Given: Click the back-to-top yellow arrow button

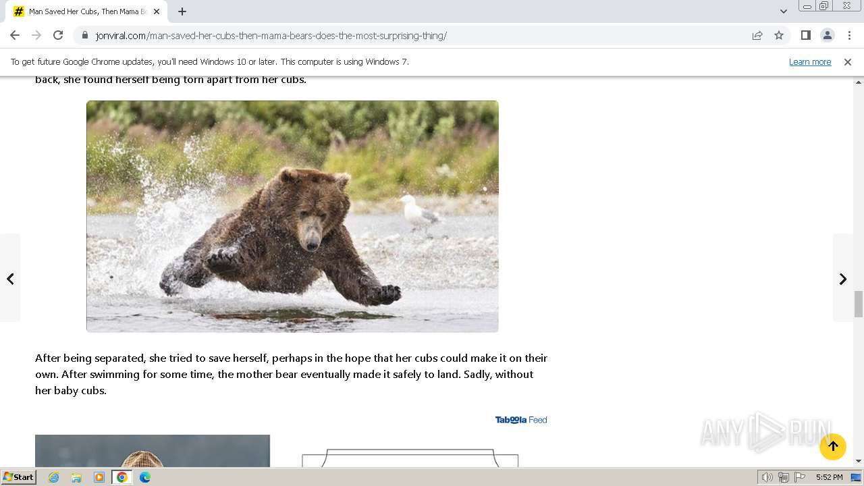Looking at the screenshot, I should [x=833, y=446].
